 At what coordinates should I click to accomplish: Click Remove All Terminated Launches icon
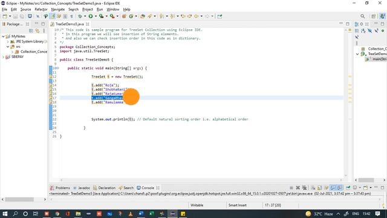tap(304, 188)
